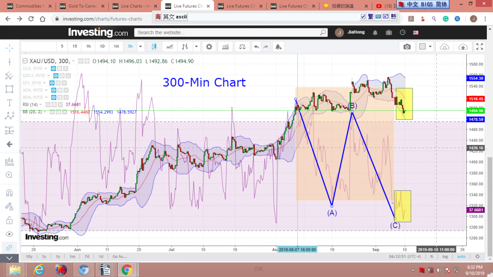Open the indicators menu
The width and height of the screenshot is (493, 277).
tap(225, 47)
